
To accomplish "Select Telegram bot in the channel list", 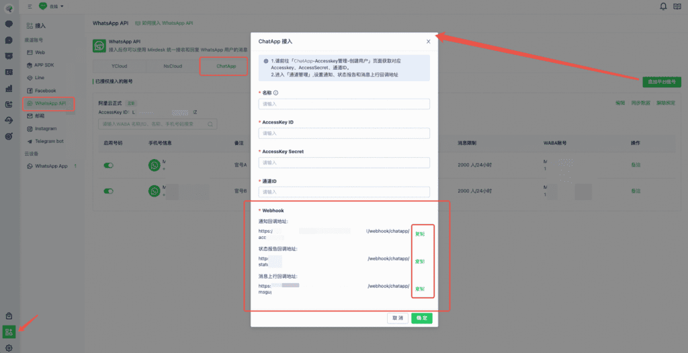I will pyautogui.click(x=48, y=141).
